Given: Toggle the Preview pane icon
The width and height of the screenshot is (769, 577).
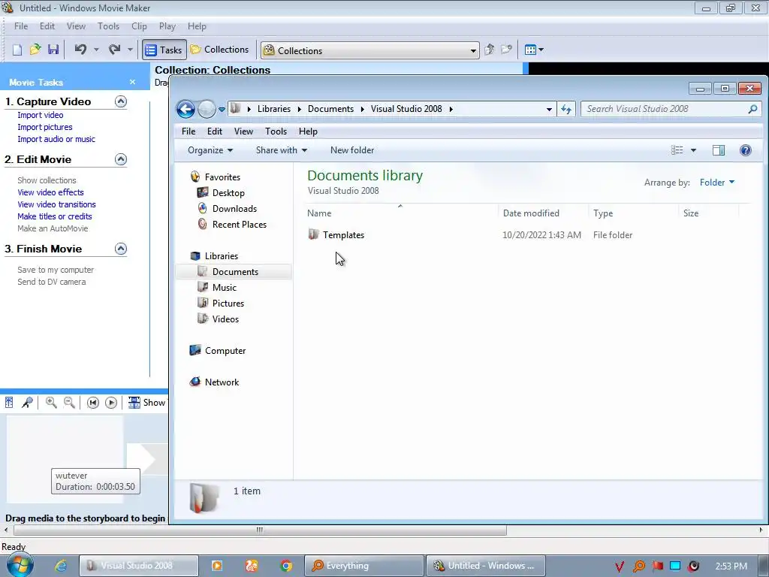Looking at the screenshot, I should (x=719, y=150).
